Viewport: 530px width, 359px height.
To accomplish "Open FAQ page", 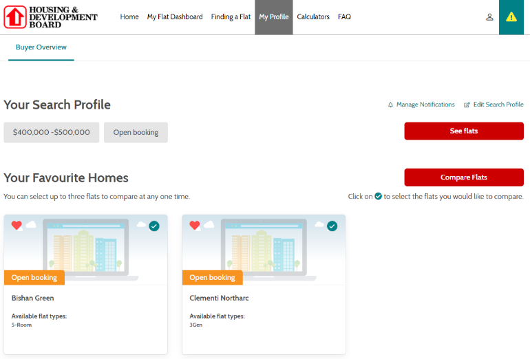I will coord(344,17).
